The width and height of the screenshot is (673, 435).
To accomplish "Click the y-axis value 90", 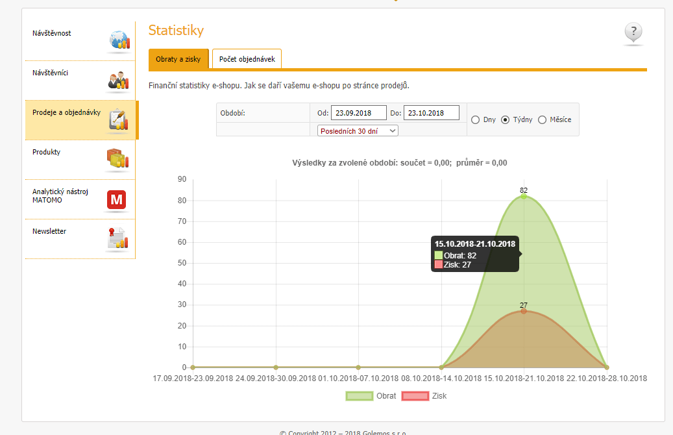I will click(182, 179).
